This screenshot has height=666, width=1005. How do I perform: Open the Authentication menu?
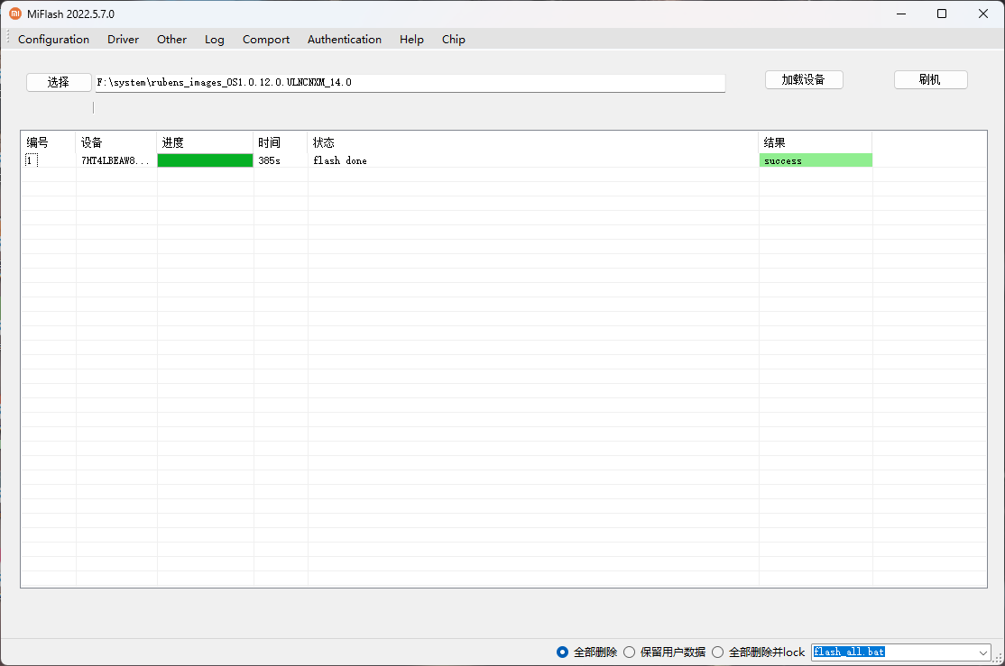coord(345,39)
